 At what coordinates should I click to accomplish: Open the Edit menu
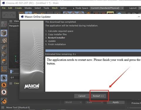click(10, 8)
